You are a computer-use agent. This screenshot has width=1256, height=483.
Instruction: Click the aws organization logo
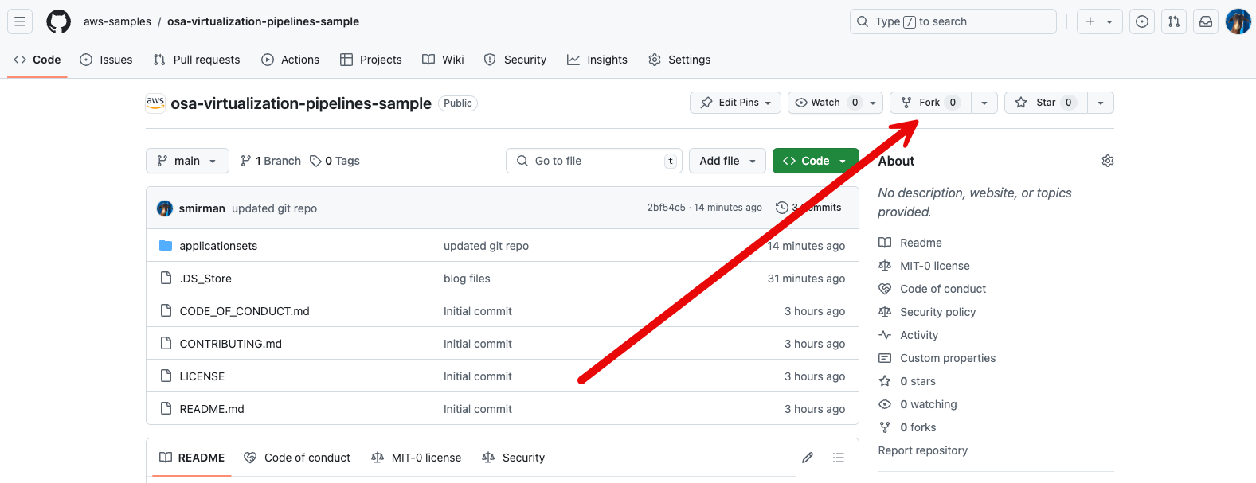(x=155, y=103)
